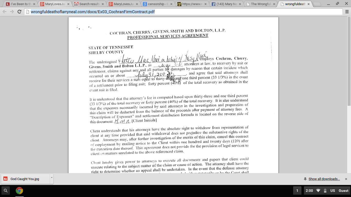
Task: Close the "(143) Mary Ne" Facebook tab
Action: click(240, 4)
